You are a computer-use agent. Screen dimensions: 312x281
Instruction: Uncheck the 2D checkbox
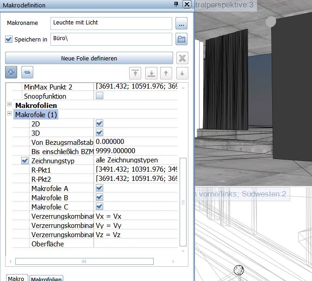click(x=100, y=124)
